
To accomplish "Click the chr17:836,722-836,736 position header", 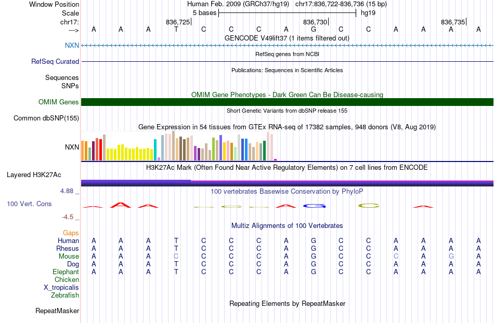I will point(341,4).
